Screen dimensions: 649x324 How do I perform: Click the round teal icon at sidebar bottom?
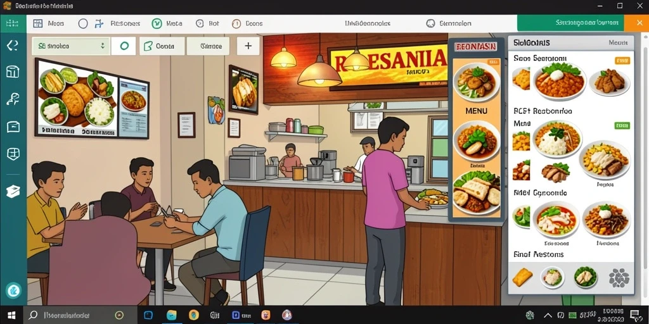[13, 290]
